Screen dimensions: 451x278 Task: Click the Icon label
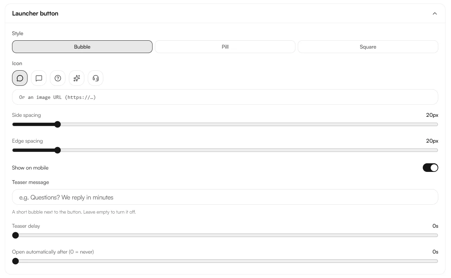pyautogui.click(x=17, y=63)
